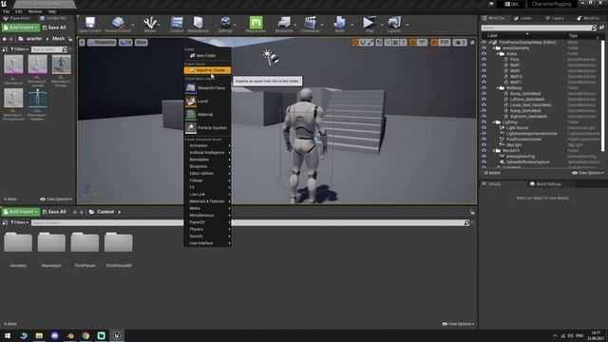This screenshot has height=342, width=608.
Task: Switch to the Levels tab
Action: (522, 18)
